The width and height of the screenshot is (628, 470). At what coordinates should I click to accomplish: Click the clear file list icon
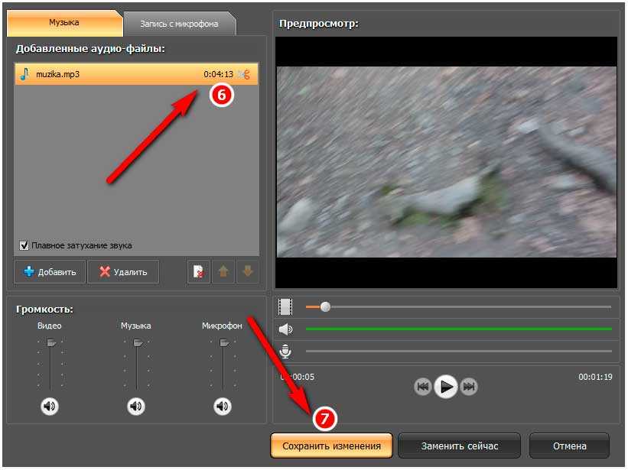[x=199, y=272]
